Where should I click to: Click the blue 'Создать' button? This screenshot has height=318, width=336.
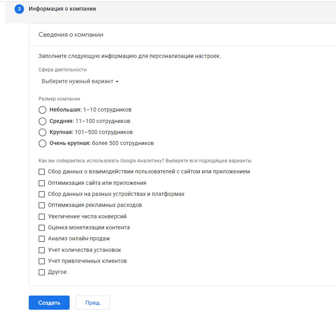coord(49,303)
